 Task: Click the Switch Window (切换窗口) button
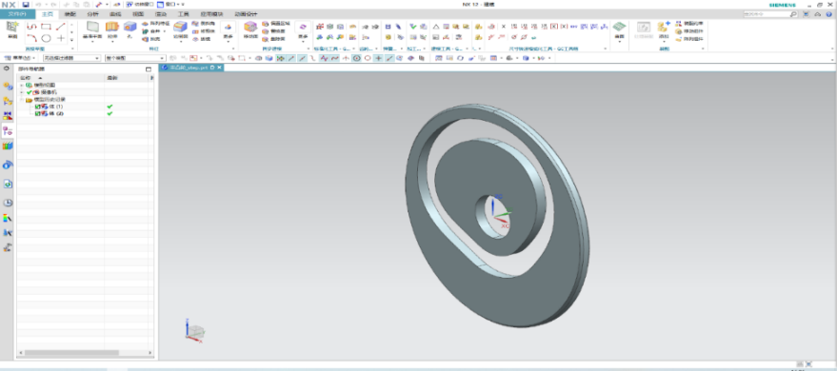click(140, 4)
